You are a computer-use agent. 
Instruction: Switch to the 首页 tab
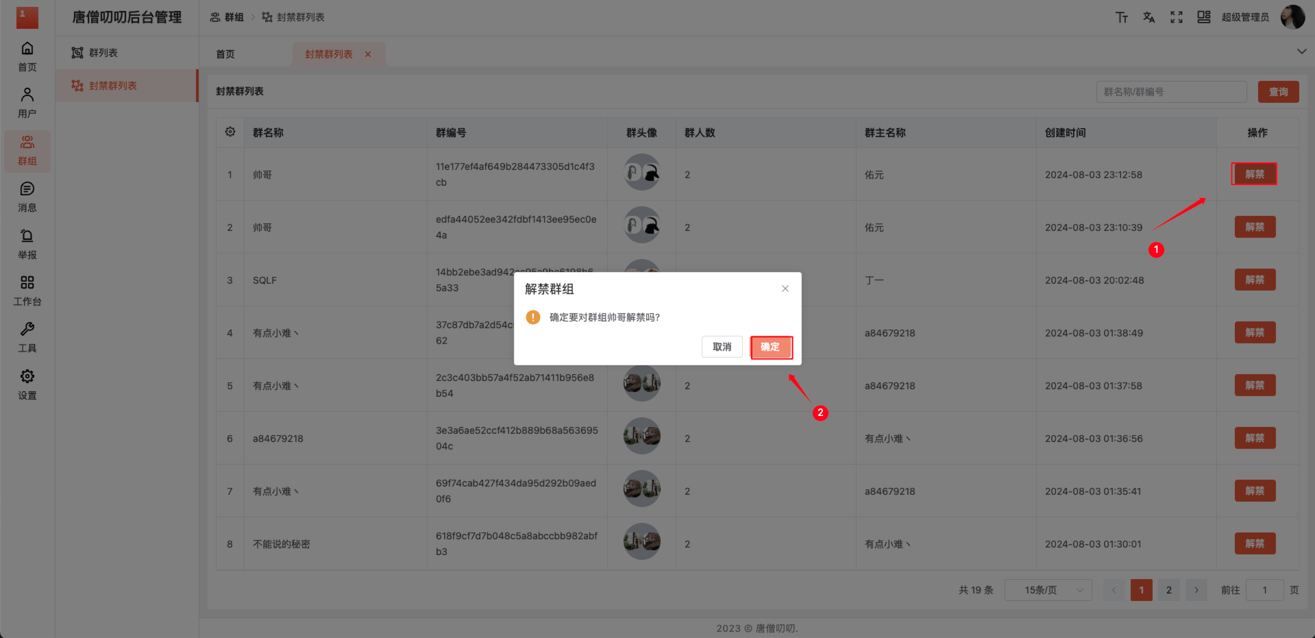pyautogui.click(x=225, y=54)
